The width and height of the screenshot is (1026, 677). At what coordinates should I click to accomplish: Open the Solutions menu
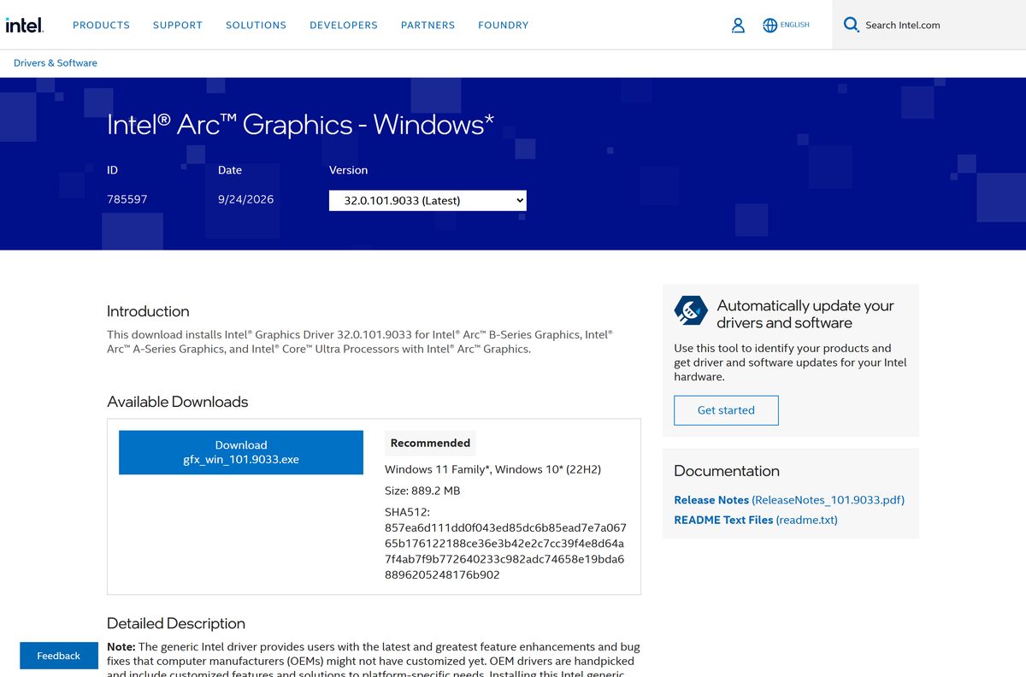[x=256, y=25]
